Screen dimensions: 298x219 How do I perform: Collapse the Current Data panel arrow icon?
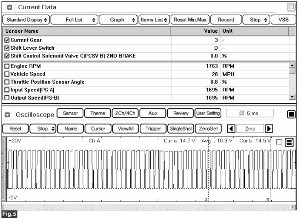(x=9, y=7)
